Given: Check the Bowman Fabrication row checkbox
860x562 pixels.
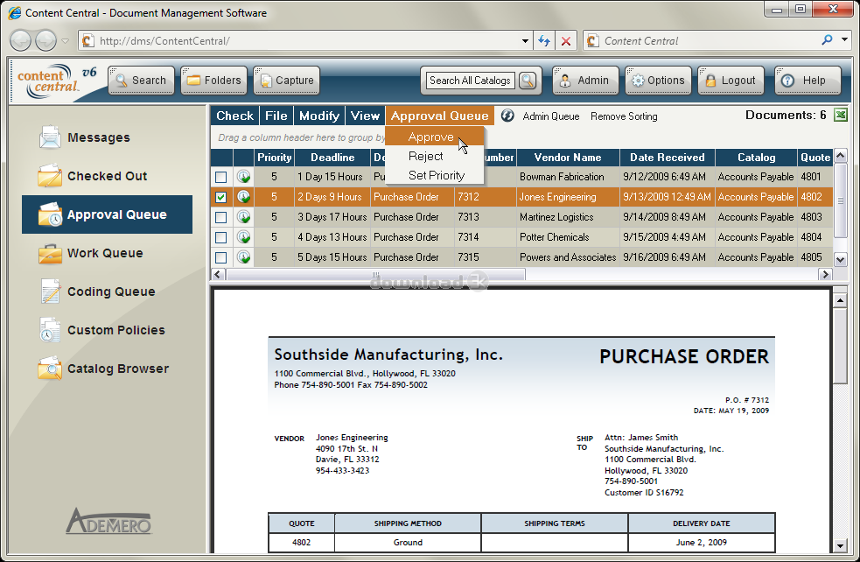Looking at the screenshot, I should 221,178.
